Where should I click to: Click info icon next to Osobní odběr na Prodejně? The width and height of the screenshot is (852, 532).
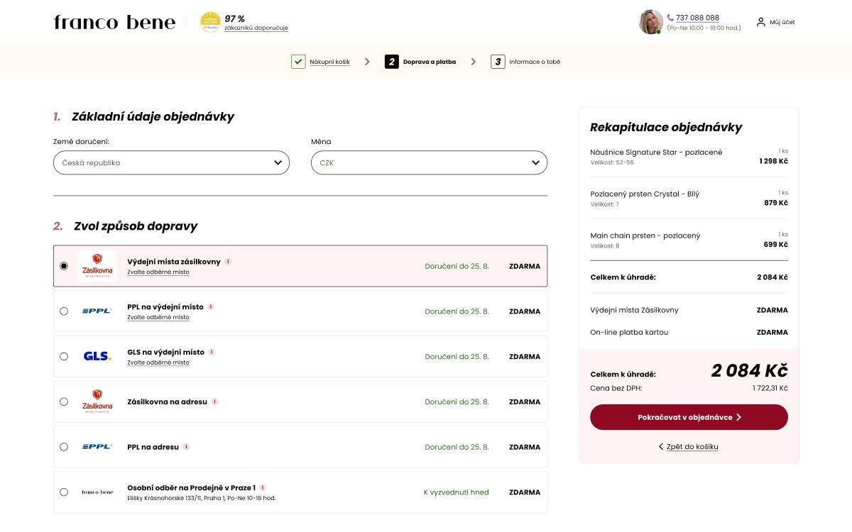click(x=263, y=488)
